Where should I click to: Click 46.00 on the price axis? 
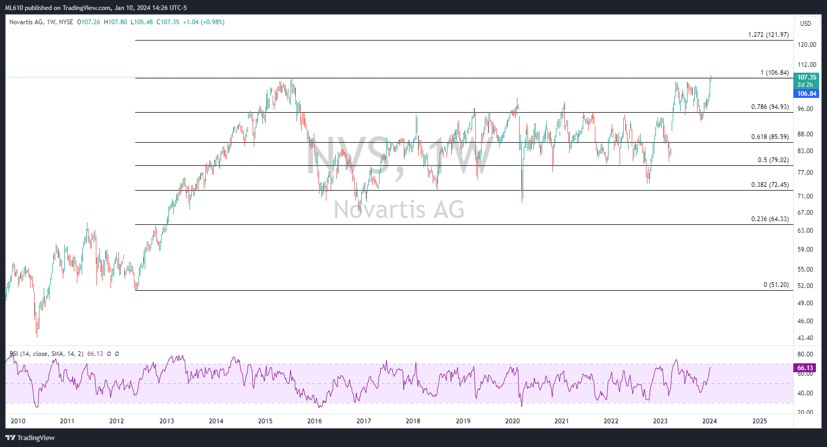[805, 321]
